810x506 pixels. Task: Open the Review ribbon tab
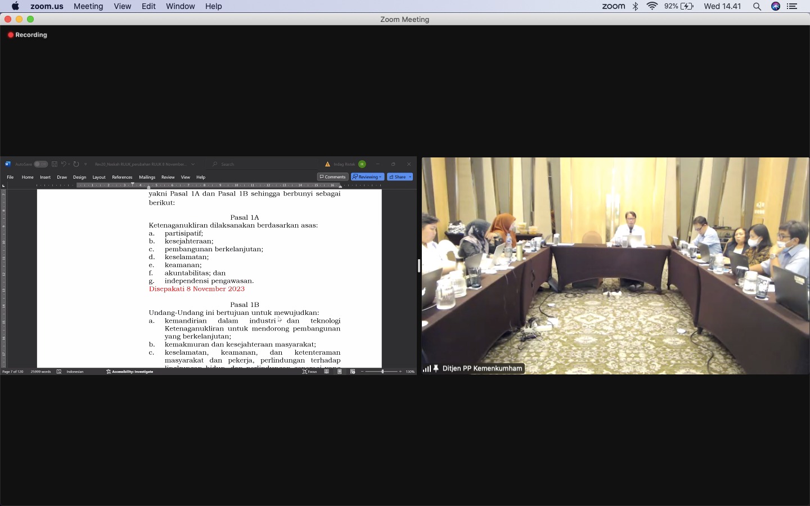click(x=168, y=177)
